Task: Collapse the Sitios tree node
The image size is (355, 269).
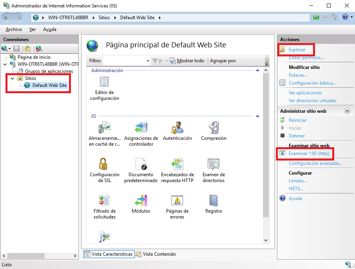Action: coord(13,78)
